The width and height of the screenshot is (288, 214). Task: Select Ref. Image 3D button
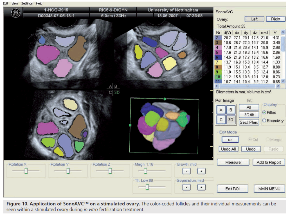pyautogui.click(x=231, y=120)
